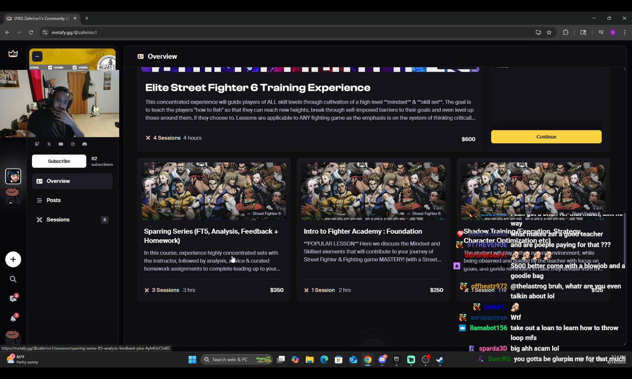
Task: Open File Explorer from the taskbar
Action: tap(310, 359)
